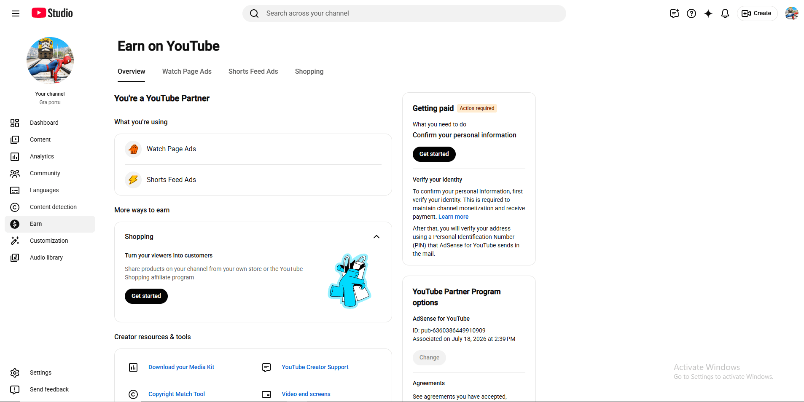Open the Download your Media Kit link
This screenshot has width=804, height=402.
click(181, 367)
